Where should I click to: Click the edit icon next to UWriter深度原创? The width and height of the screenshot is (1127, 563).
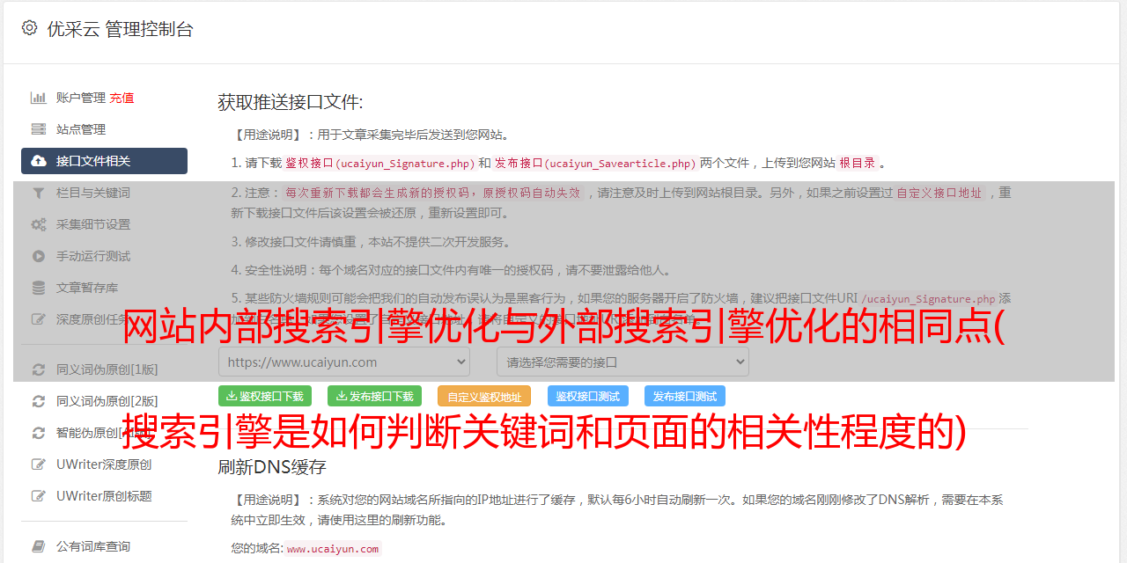pyautogui.click(x=39, y=464)
